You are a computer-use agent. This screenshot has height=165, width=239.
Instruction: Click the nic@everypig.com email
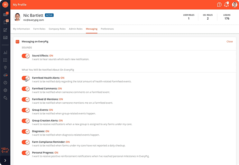pos(34,20)
